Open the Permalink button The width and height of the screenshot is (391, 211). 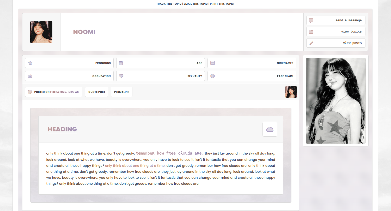click(x=121, y=92)
